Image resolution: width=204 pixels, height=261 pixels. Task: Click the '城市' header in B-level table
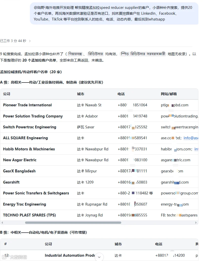coord(118,244)
